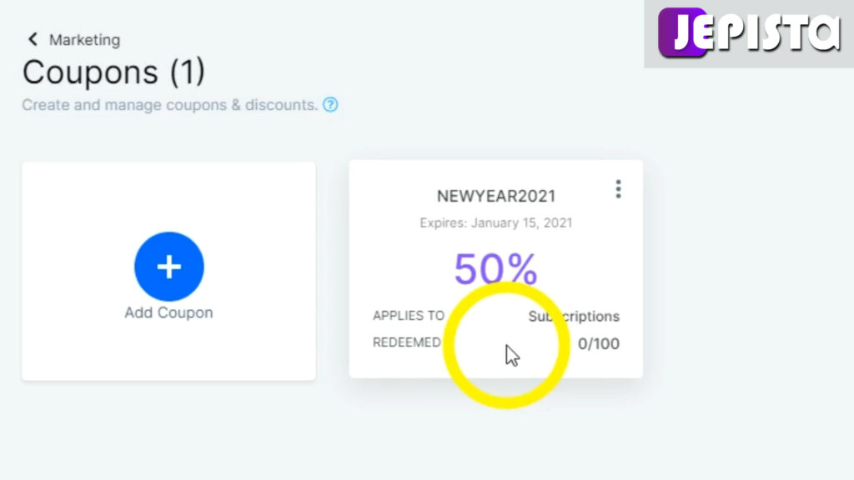Click the expiry date January 15, 2021
The width and height of the screenshot is (854, 480).
(522, 222)
